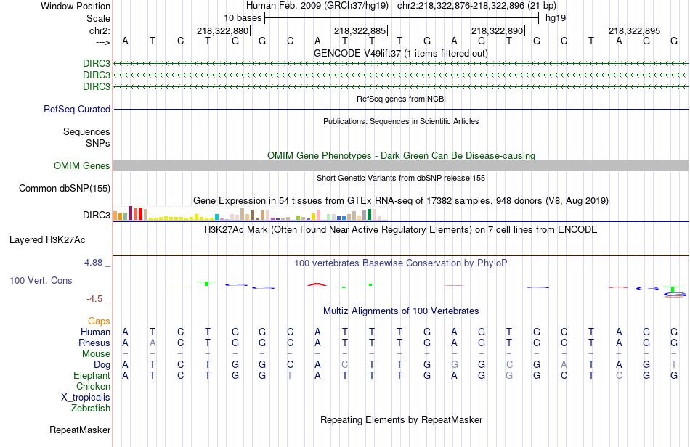Open the H3K27Ac Mark ENCODE track title
The height and width of the screenshot is (447, 690).
click(401, 230)
